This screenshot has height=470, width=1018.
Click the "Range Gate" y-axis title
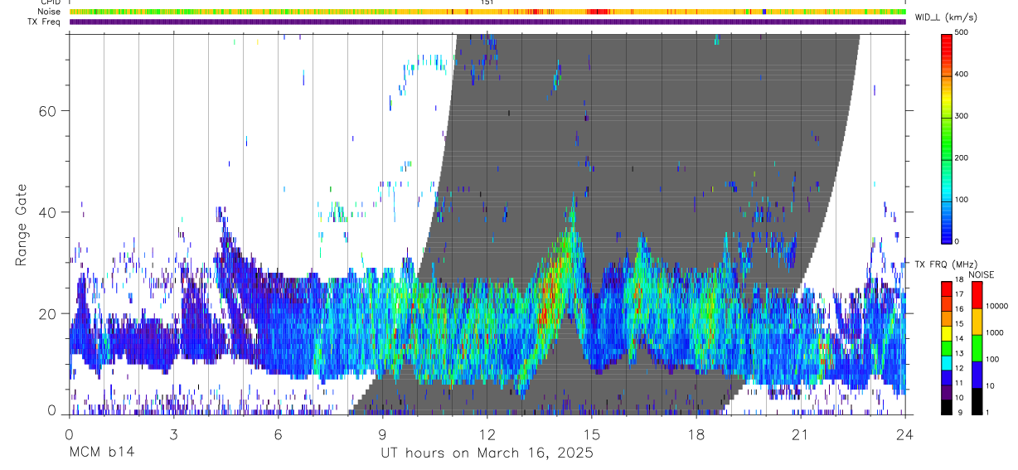pyautogui.click(x=22, y=225)
